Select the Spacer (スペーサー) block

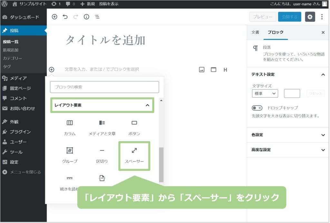[x=134, y=156]
